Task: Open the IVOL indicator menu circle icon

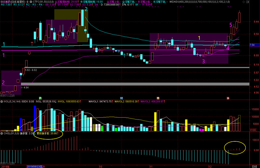Action: coord(2,101)
